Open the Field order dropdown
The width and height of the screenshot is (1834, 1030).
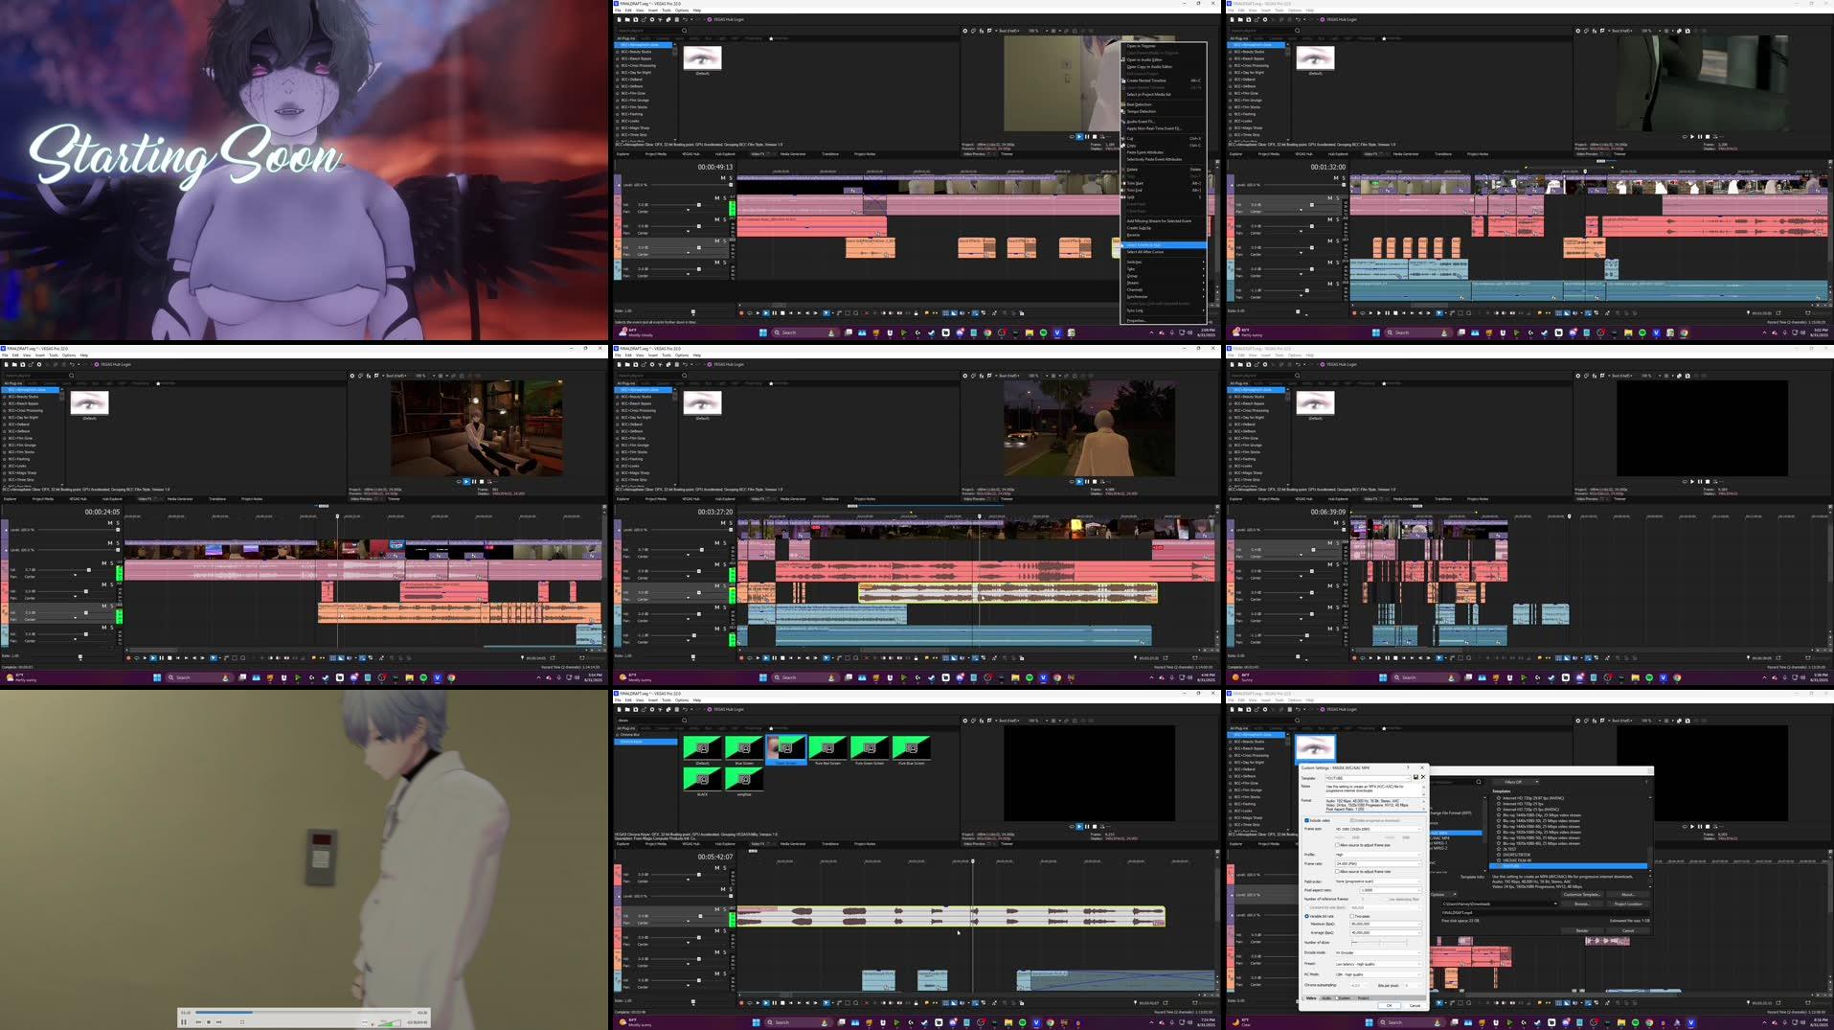point(1378,881)
